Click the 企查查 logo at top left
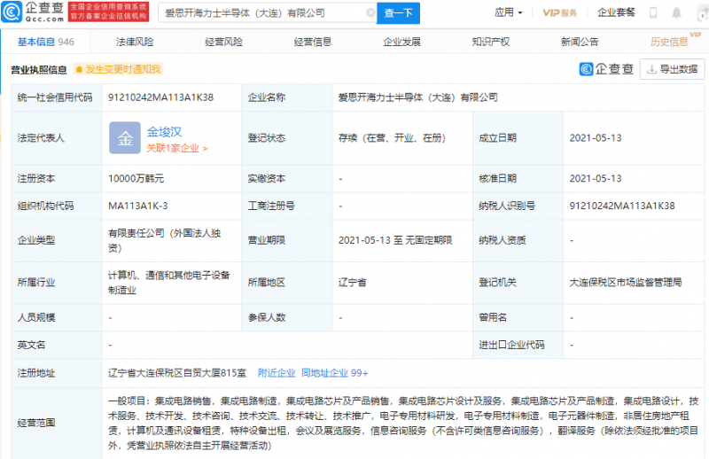This screenshot has height=459, width=709. click(x=33, y=13)
